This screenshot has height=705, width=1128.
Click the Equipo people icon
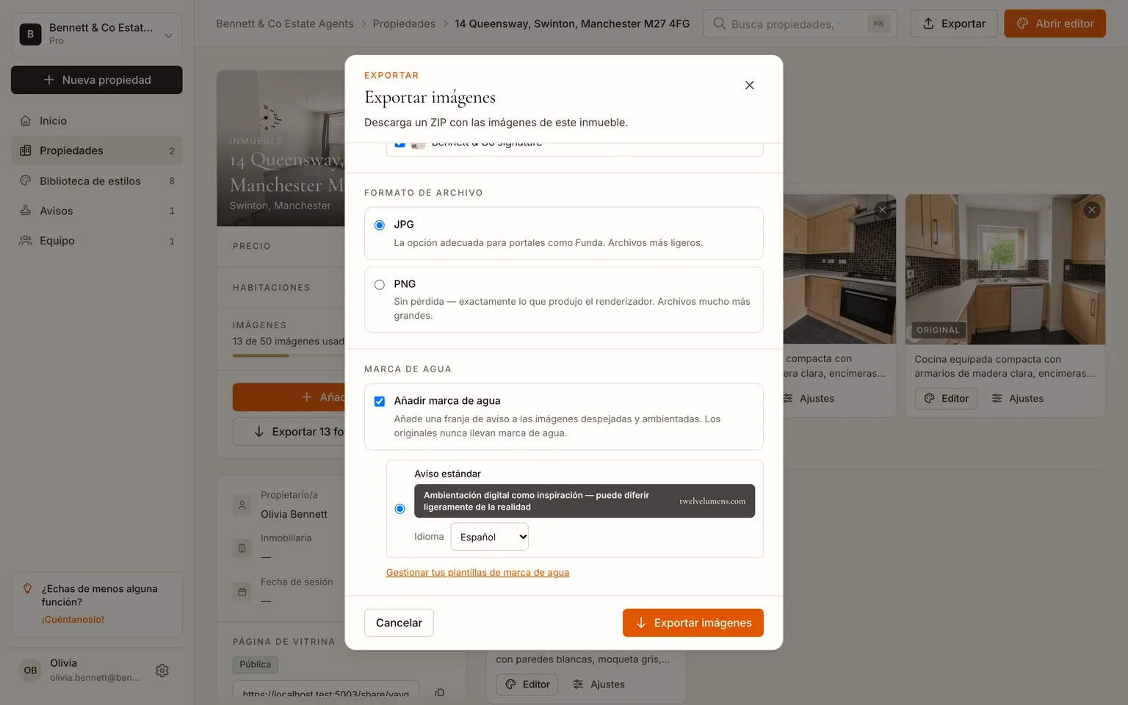tap(26, 241)
